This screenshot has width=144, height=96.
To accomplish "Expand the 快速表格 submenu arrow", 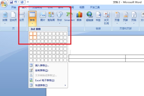I will pyautogui.click(x=65, y=85).
